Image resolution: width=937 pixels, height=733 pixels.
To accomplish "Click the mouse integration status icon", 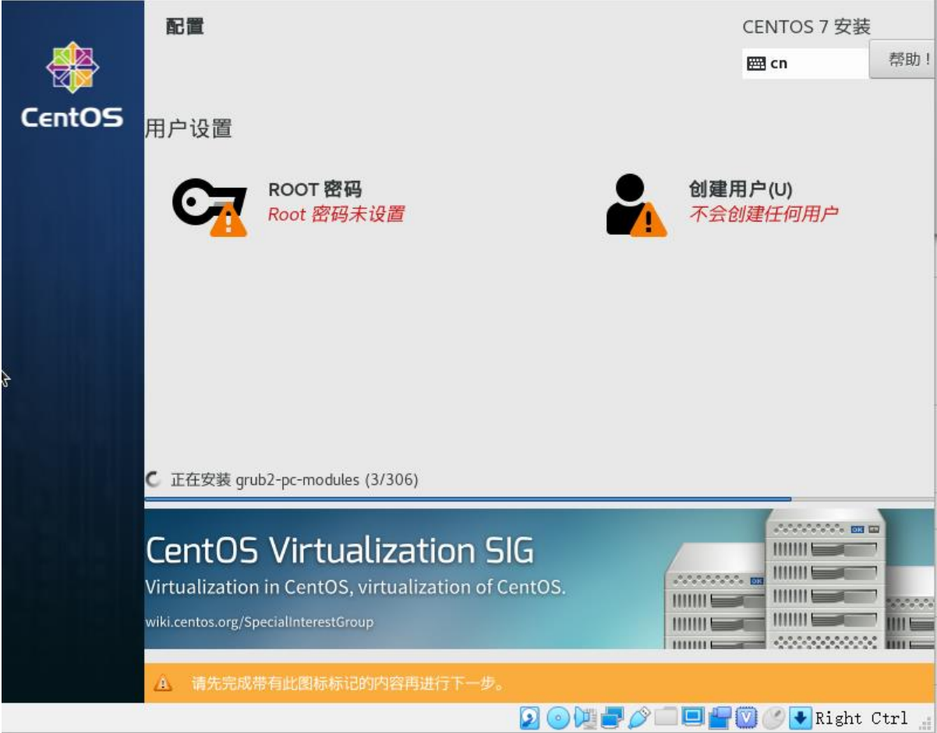I will coord(773,718).
